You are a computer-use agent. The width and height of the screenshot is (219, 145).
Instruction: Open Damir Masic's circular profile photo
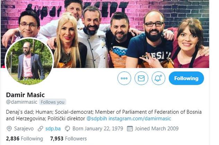[x=29, y=61]
